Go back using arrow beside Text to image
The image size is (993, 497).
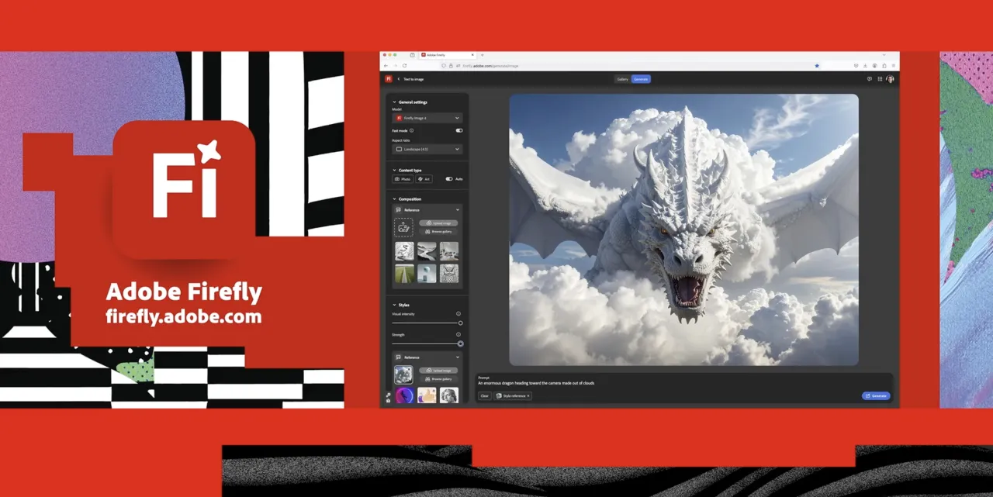point(399,79)
